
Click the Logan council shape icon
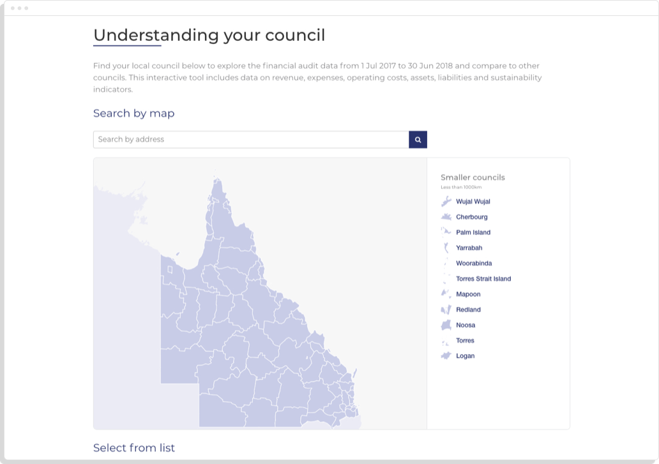pos(445,355)
